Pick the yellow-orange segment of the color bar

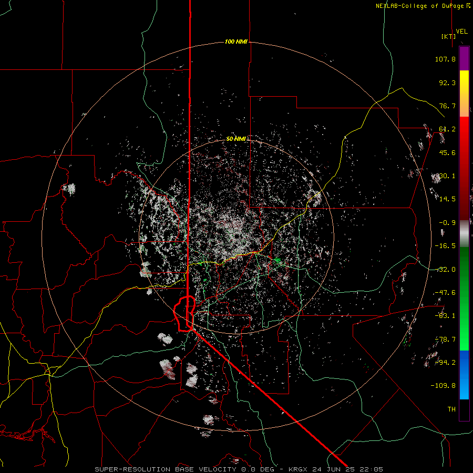[x=464, y=94]
